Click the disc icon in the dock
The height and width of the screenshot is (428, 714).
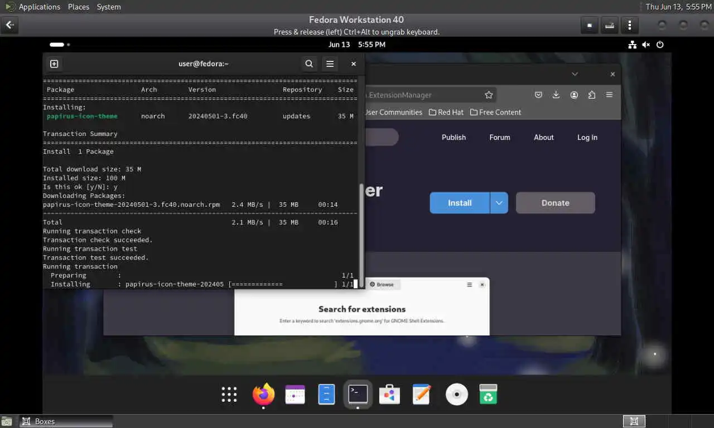pyautogui.click(x=457, y=394)
